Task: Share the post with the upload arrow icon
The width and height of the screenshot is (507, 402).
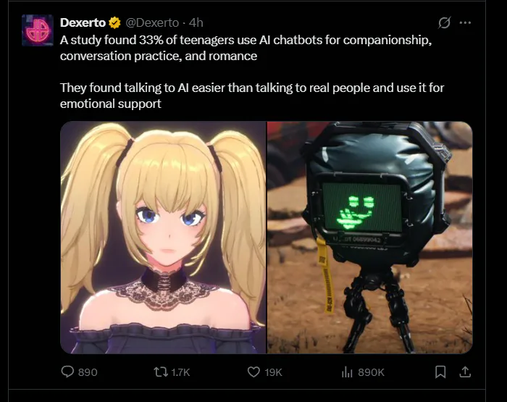Action: tap(465, 372)
